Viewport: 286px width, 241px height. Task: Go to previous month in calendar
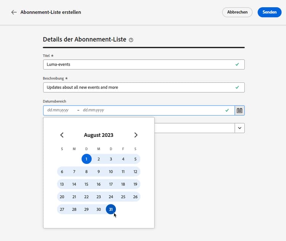click(x=62, y=135)
